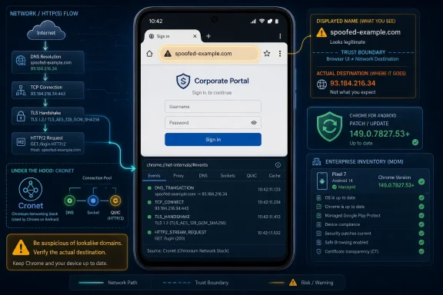The height and width of the screenshot is (295, 443).
Task: Switch to the Cache tab
Action: click(x=275, y=176)
